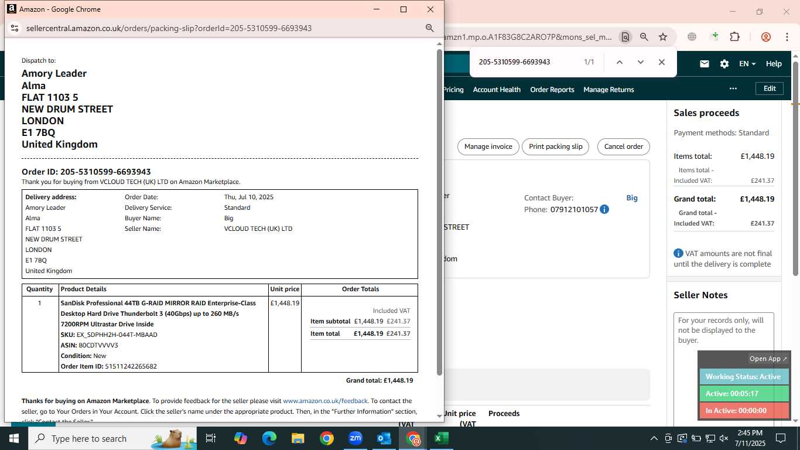Click the Open App button
Screen dimensions: 800x450
[x=768, y=359]
